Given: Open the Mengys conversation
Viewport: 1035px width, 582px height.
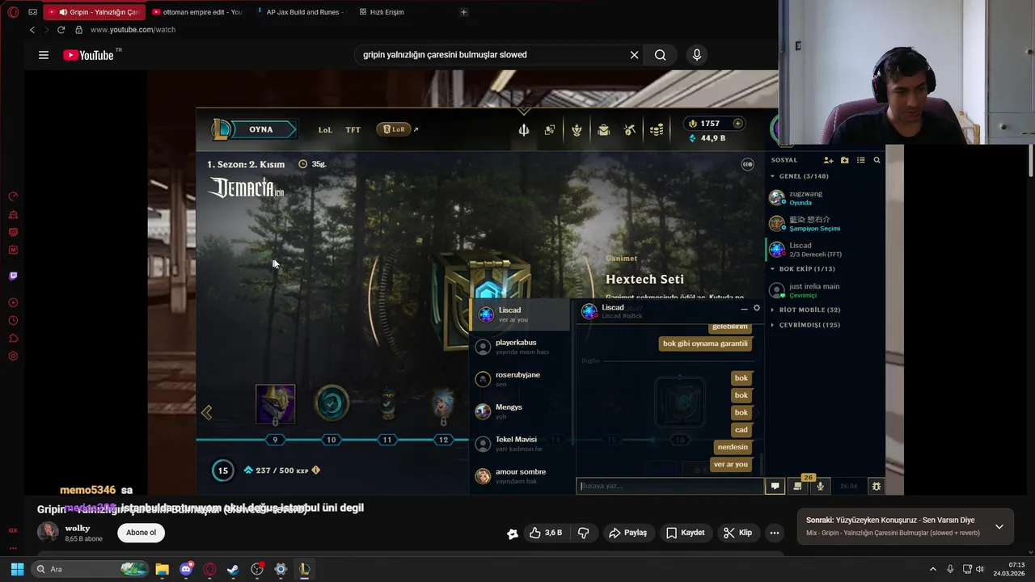Looking at the screenshot, I should click(x=519, y=411).
